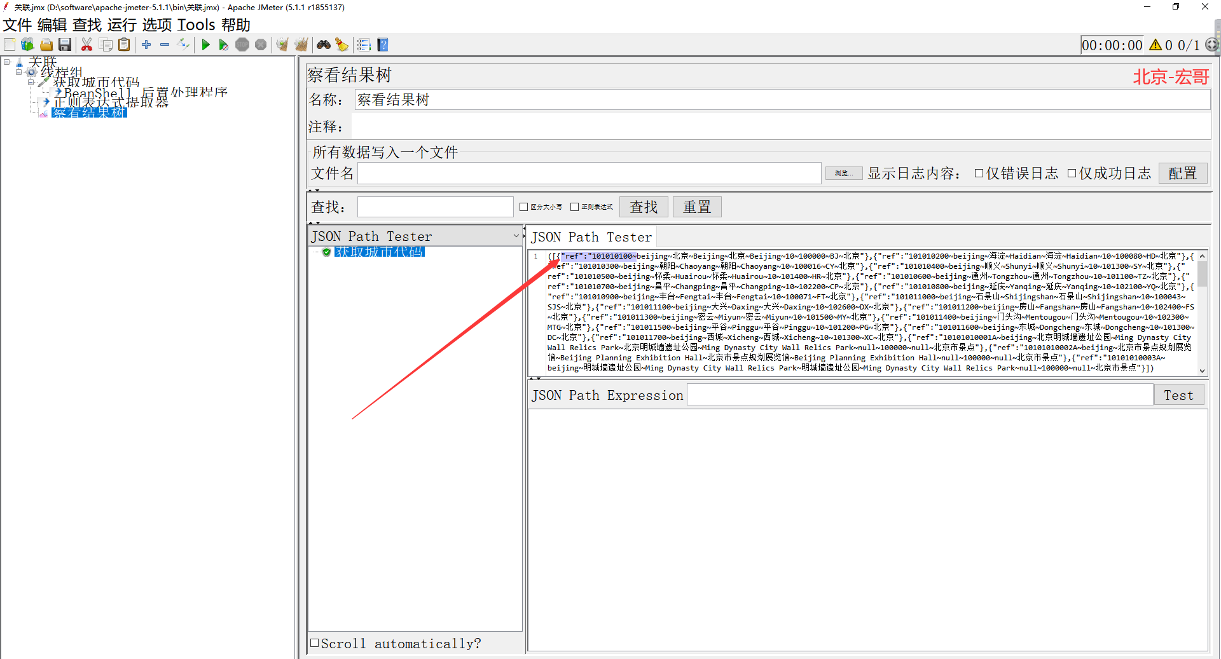Image resolution: width=1221 pixels, height=659 pixels.
Task: Click the 配置 configure button
Action: pos(1183,173)
